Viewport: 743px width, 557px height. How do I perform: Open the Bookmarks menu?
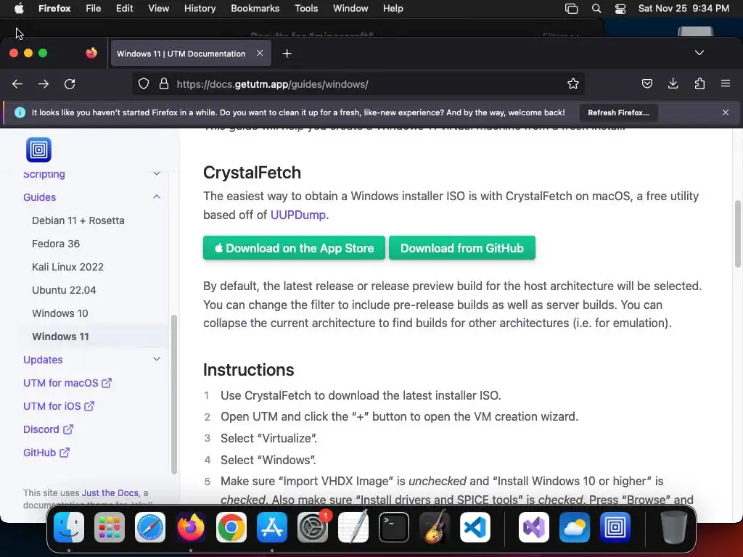pyautogui.click(x=255, y=9)
